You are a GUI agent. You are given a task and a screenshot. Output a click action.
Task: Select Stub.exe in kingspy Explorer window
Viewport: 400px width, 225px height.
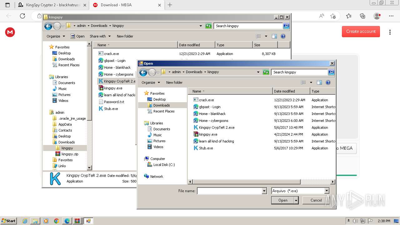coord(108,109)
